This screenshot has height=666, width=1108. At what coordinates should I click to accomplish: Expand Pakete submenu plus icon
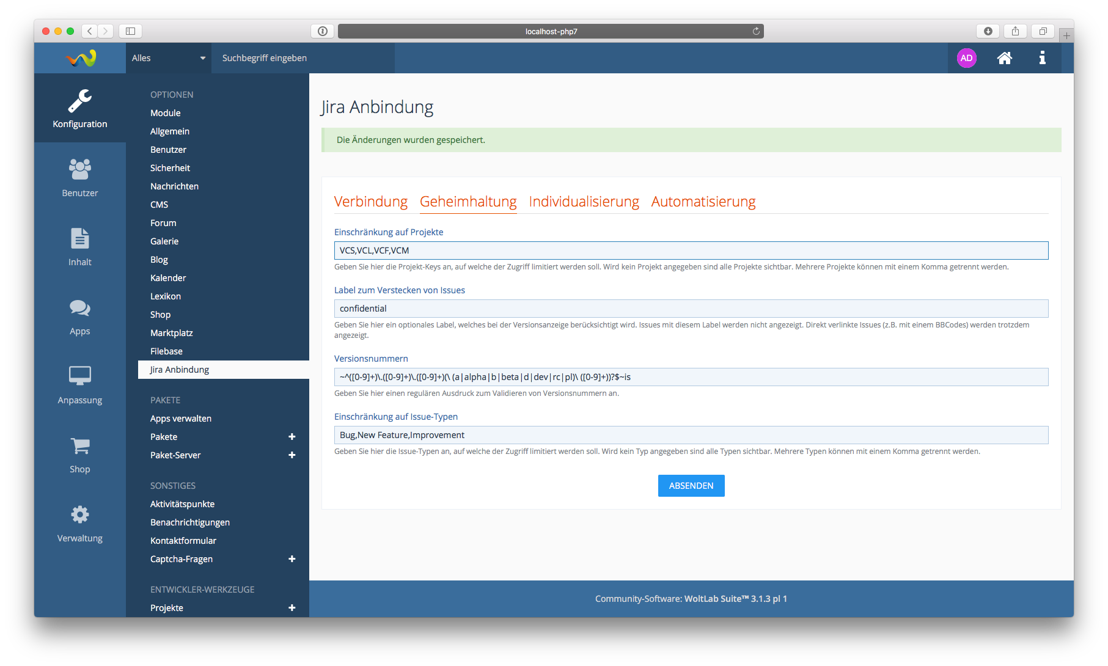coord(292,437)
